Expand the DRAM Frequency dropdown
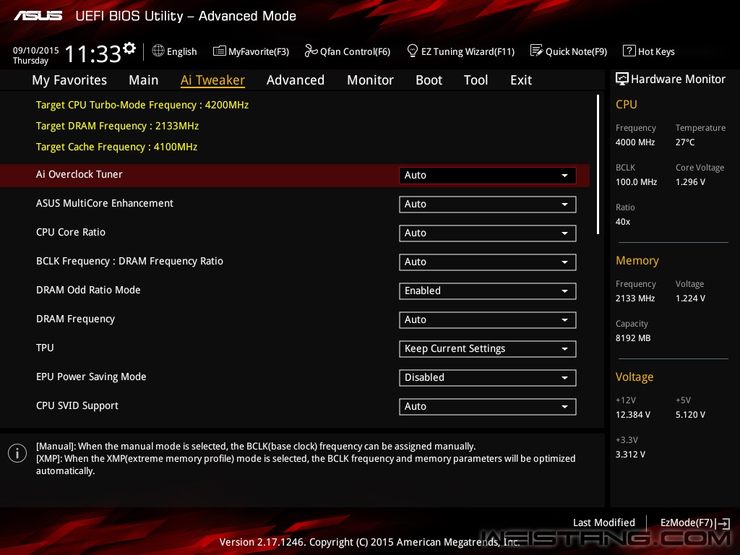This screenshot has height=555, width=740. pos(488,320)
